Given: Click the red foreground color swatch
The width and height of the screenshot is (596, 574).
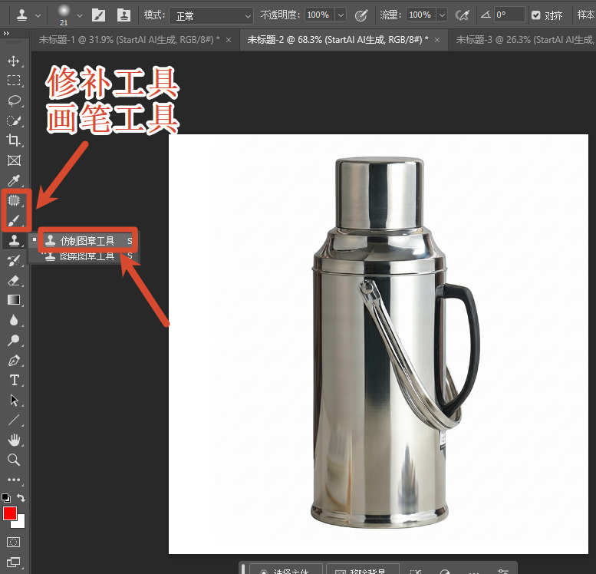Looking at the screenshot, I should 9,513.
